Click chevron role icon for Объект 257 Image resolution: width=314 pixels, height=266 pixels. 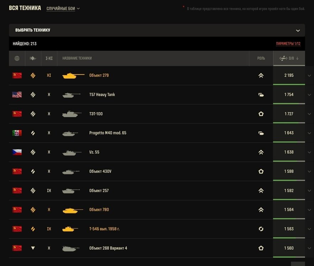tap(261, 190)
